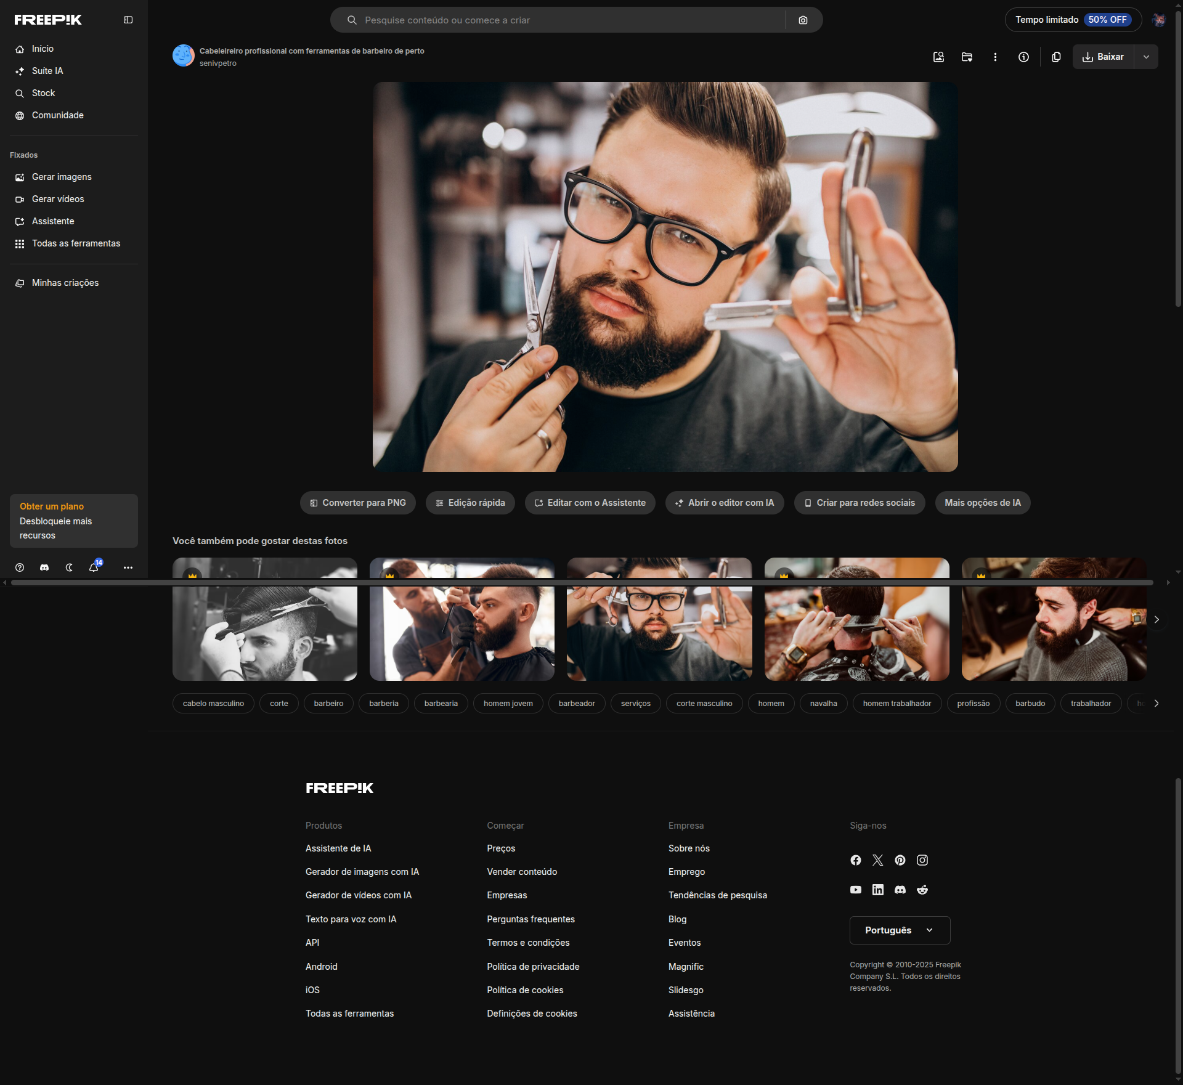Image resolution: width=1183 pixels, height=1085 pixels.
Task: Click the camera search-by-image icon
Action: click(803, 20)
